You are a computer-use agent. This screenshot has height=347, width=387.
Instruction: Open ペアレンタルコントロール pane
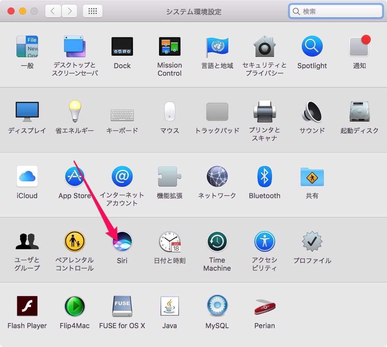tap(74, 241)
